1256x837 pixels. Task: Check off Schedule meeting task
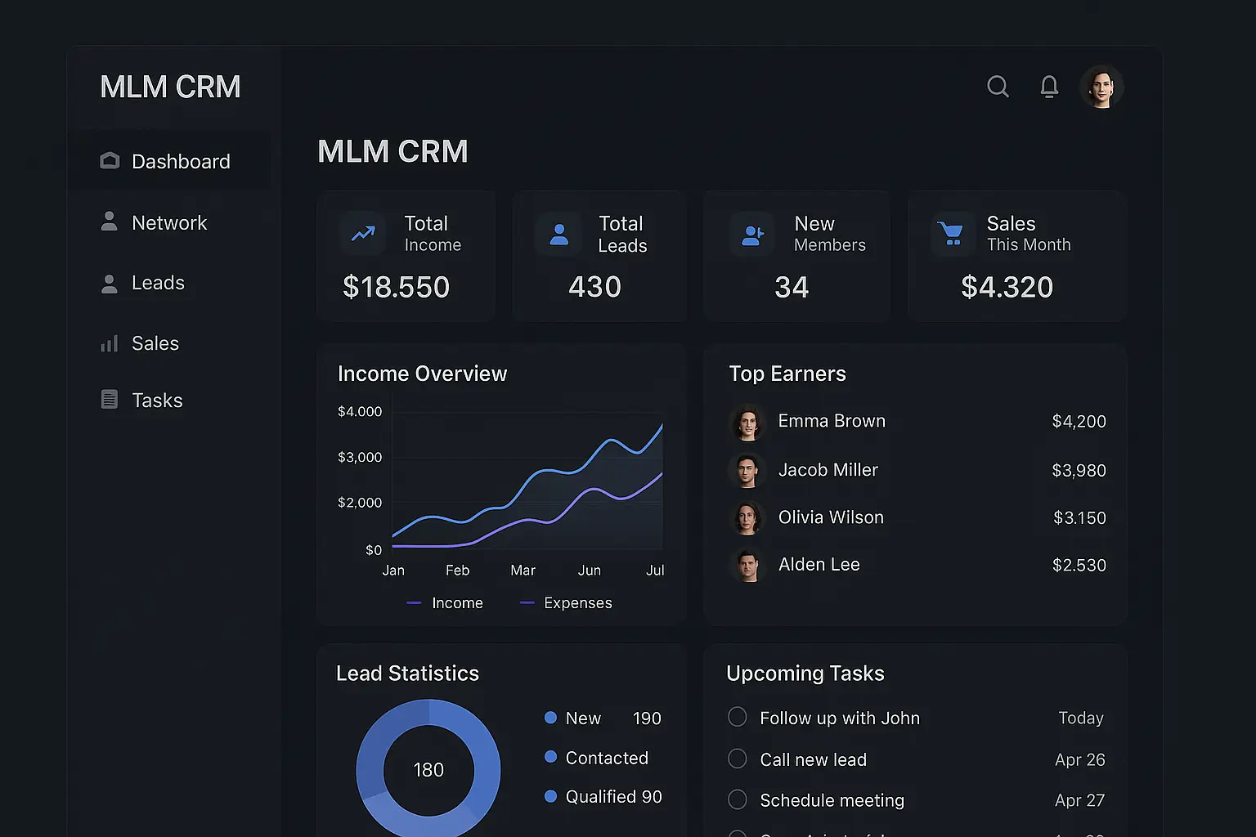(738, 799)
